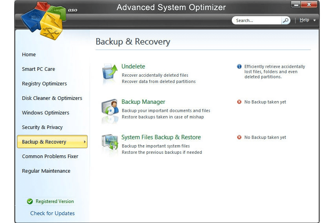Click the Help menu text
Screen dimensions: 334x223
tap(304, 20)
